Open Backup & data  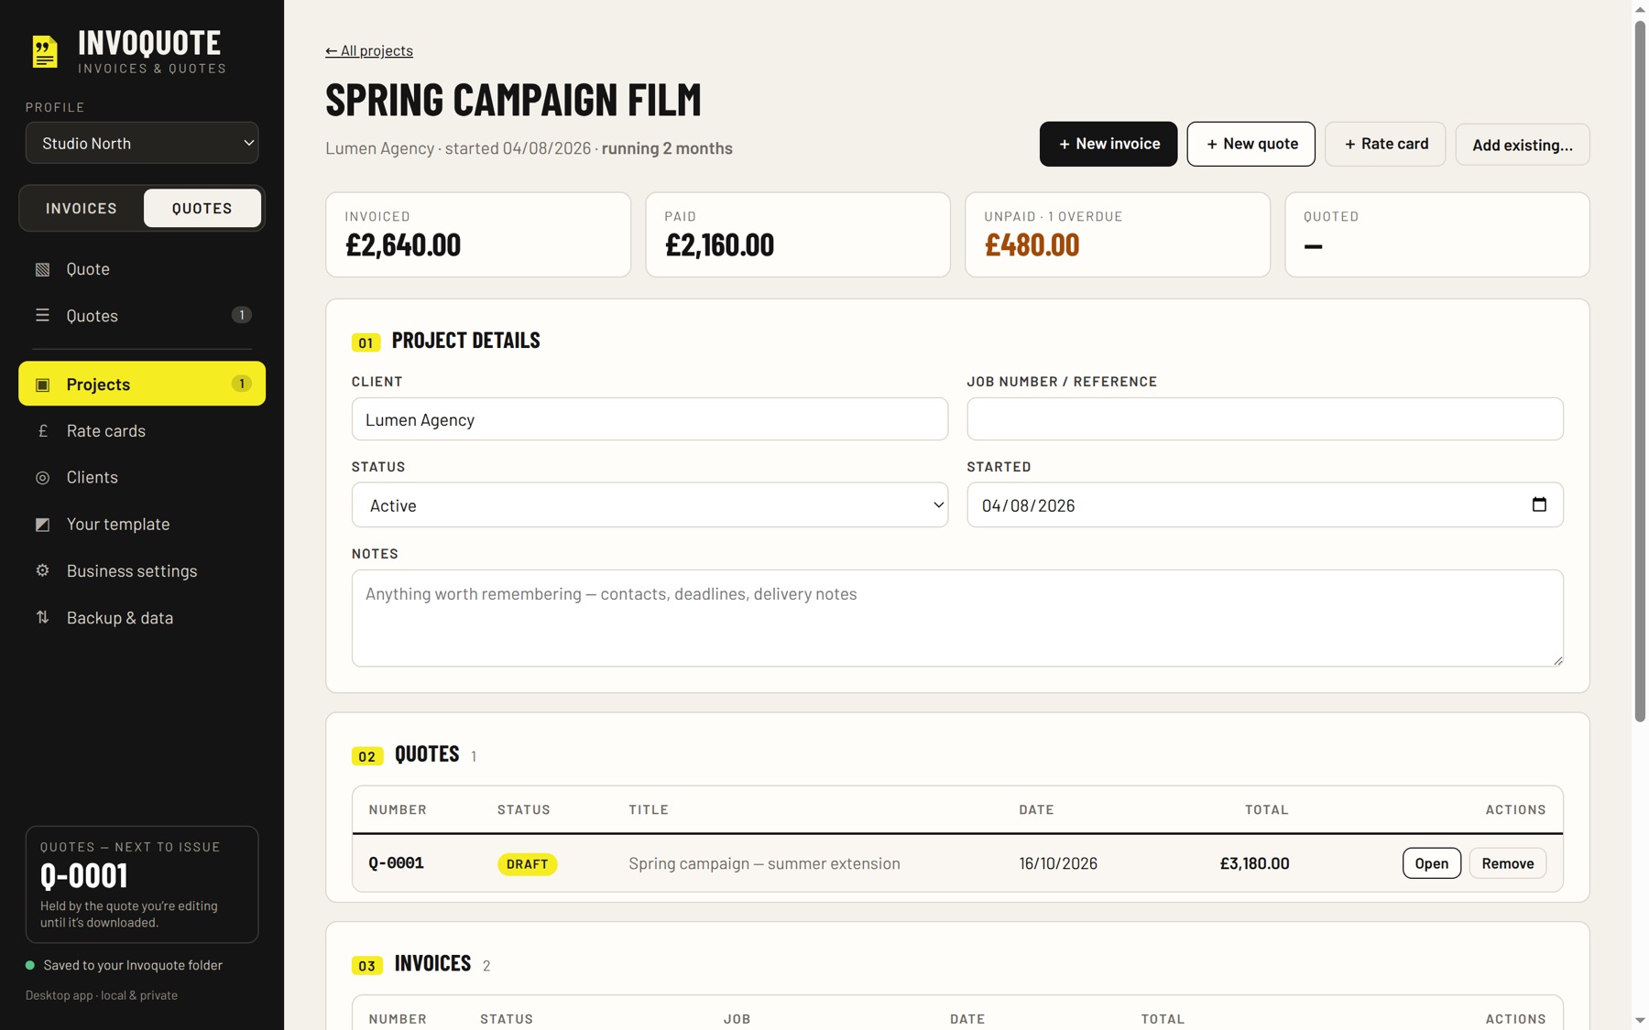pyautogui.click(x=142, y=617)
